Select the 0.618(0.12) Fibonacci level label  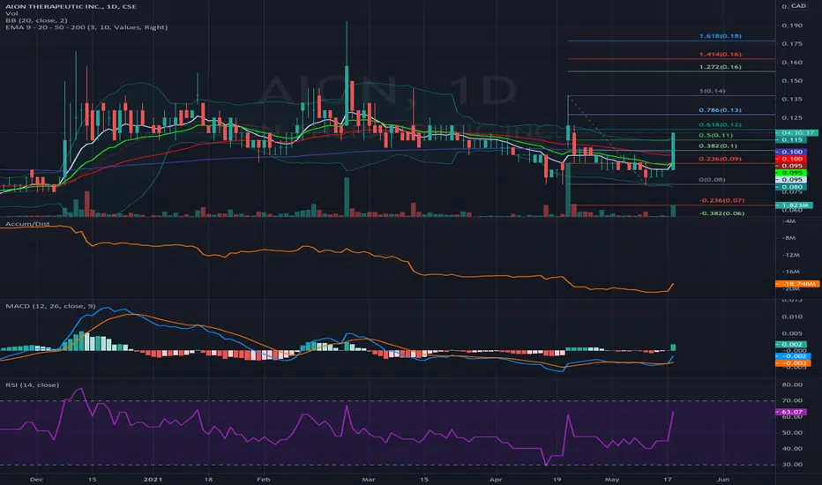tap(720, 125)
